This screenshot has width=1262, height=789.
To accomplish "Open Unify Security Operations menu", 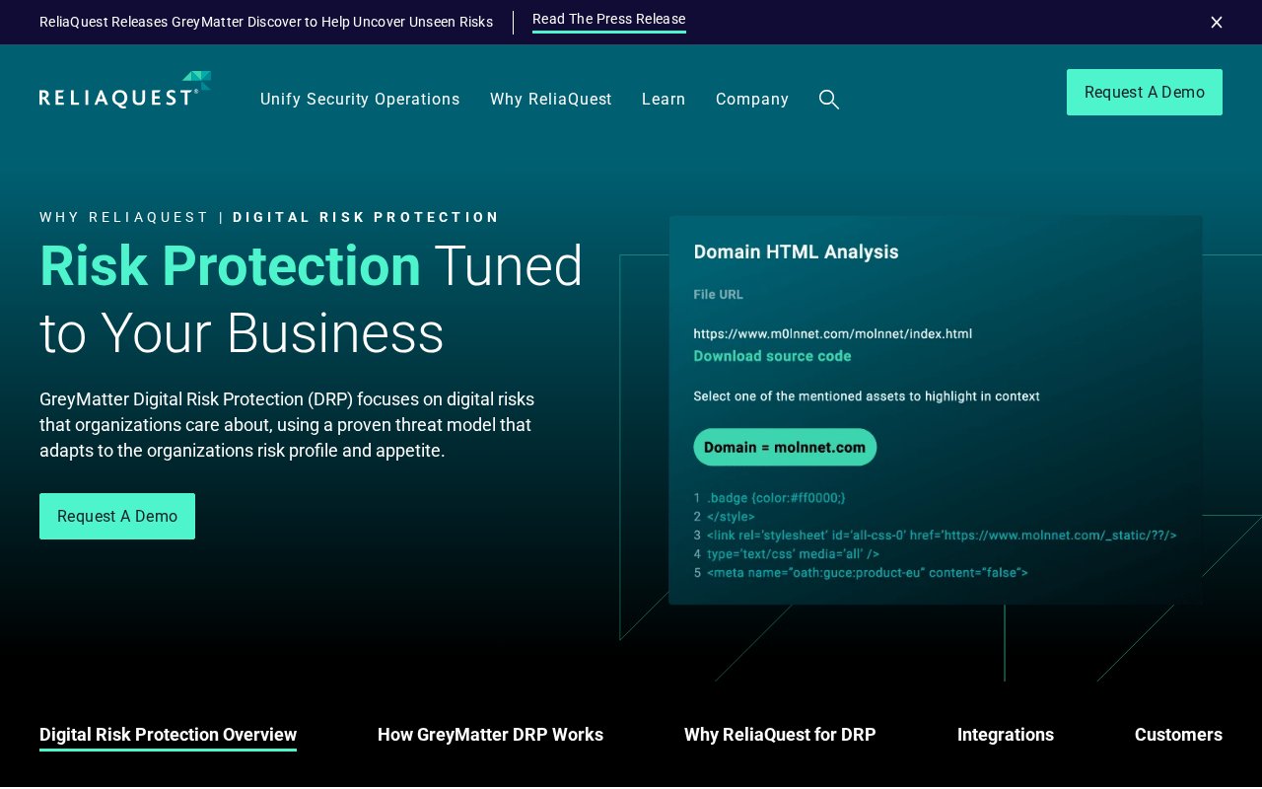I will click(360, 100).
